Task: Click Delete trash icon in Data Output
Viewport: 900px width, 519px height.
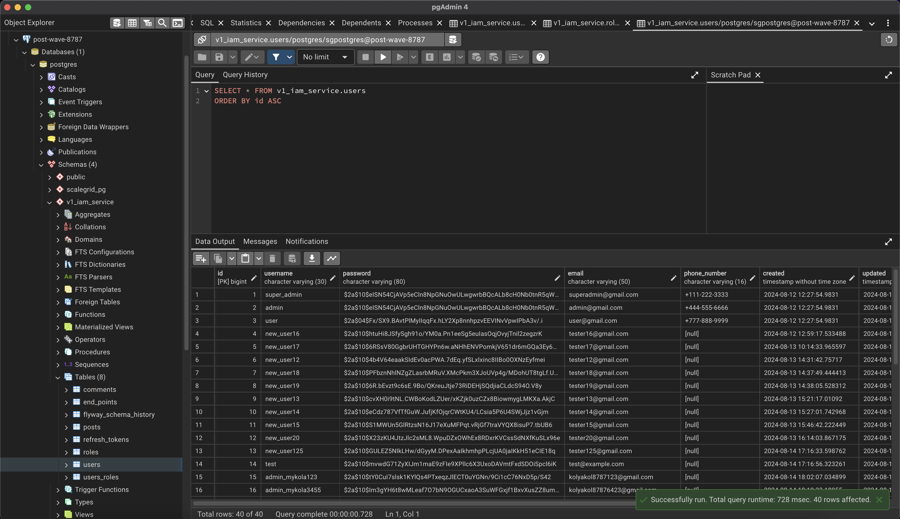Action: pos(272,258)
